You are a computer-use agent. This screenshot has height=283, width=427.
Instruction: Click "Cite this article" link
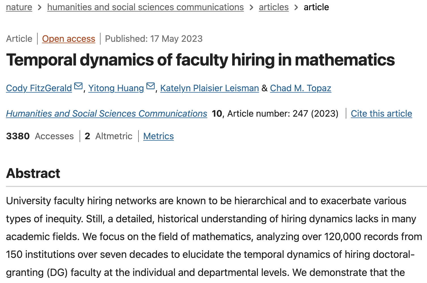pyautogui.click(x=381, y=114)
